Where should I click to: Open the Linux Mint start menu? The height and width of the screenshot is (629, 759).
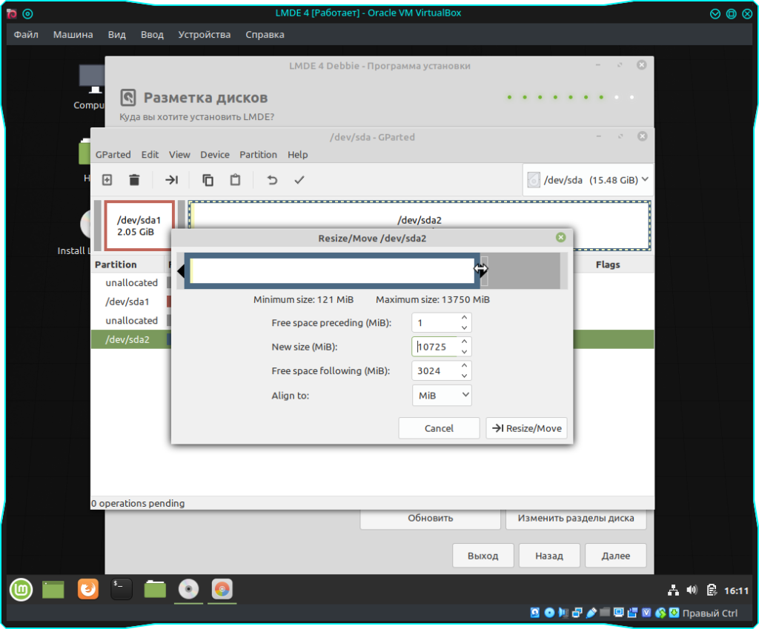click(x=21, y=589)
